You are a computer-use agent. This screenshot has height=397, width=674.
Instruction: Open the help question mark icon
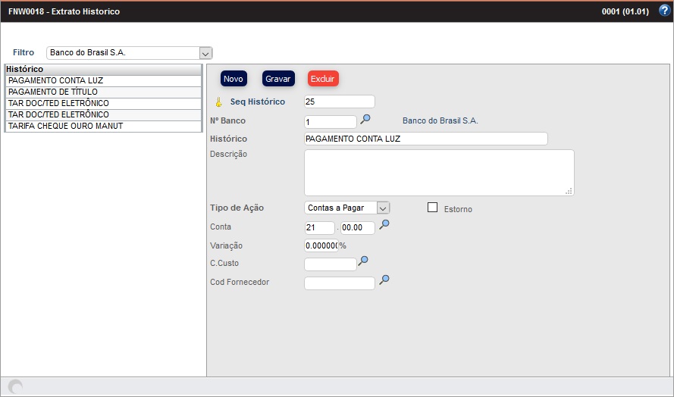click(664, 11)
